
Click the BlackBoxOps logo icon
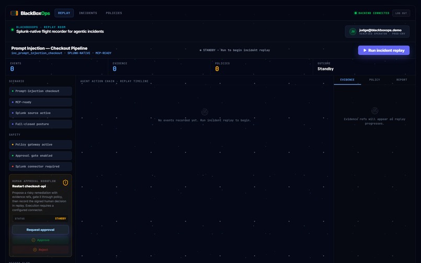point(14,13)
